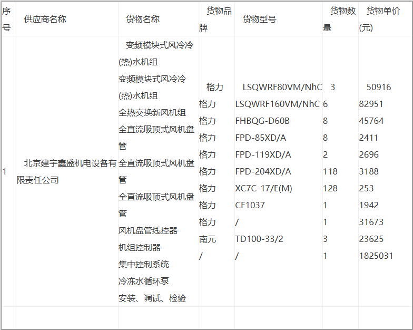Select model FHBQG-D60B
Screen dimensions: 413x330
coord(262,121)
